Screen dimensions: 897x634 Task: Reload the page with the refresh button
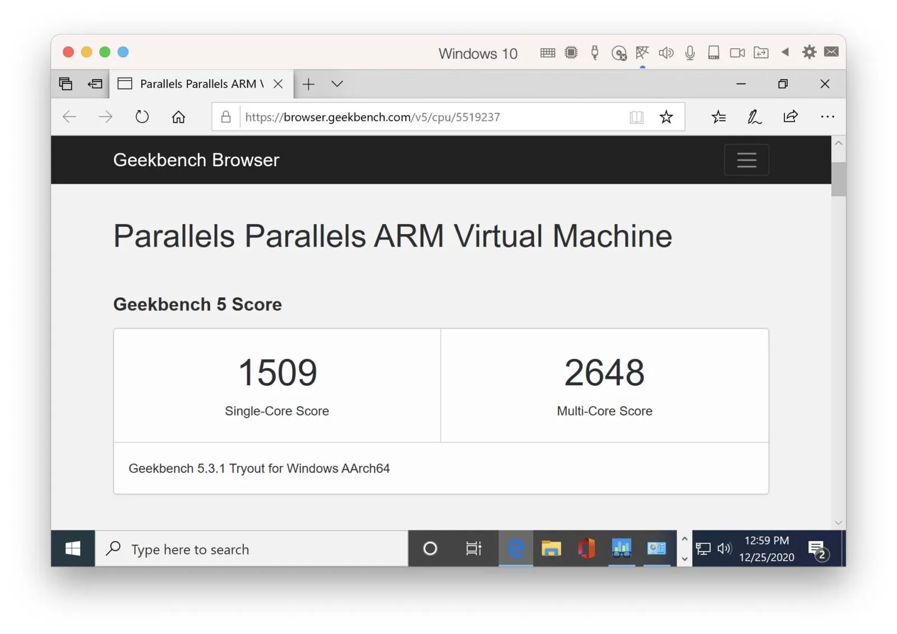click(x=142, y=116)
